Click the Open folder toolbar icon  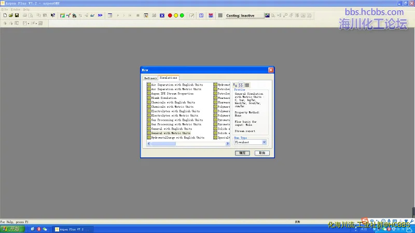11,16
